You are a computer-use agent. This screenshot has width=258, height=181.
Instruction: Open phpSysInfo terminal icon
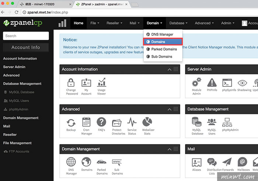(227, 83)
